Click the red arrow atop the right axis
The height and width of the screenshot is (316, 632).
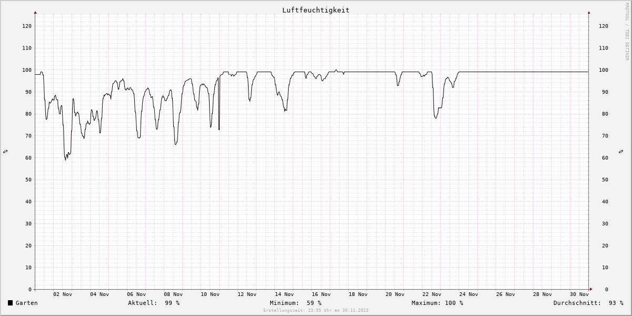pos(589,12)
